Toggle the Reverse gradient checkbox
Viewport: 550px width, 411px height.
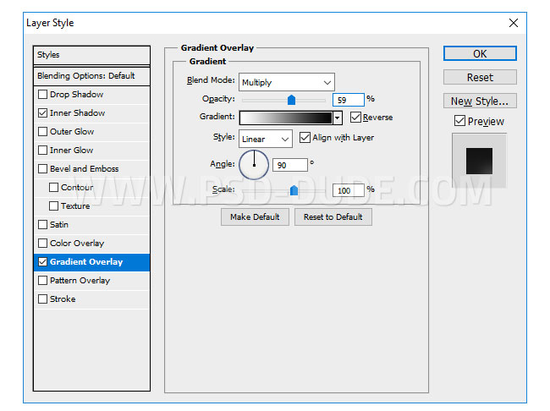[x=355, y=118]
